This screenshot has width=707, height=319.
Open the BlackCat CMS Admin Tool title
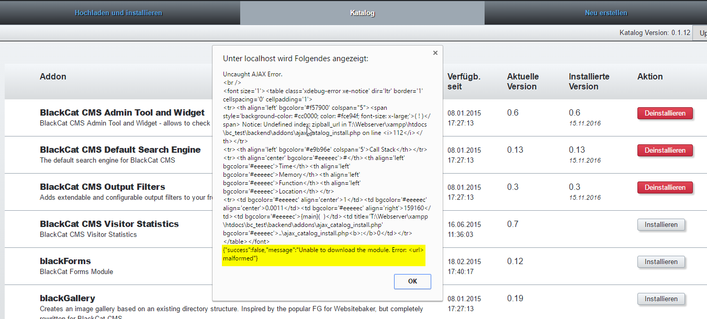(x=122, y=112)
